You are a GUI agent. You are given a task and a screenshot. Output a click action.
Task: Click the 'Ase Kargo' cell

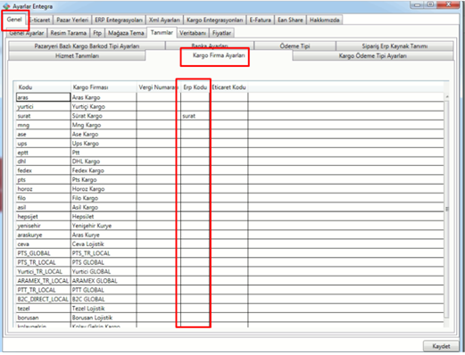click(x=104, y=134)
